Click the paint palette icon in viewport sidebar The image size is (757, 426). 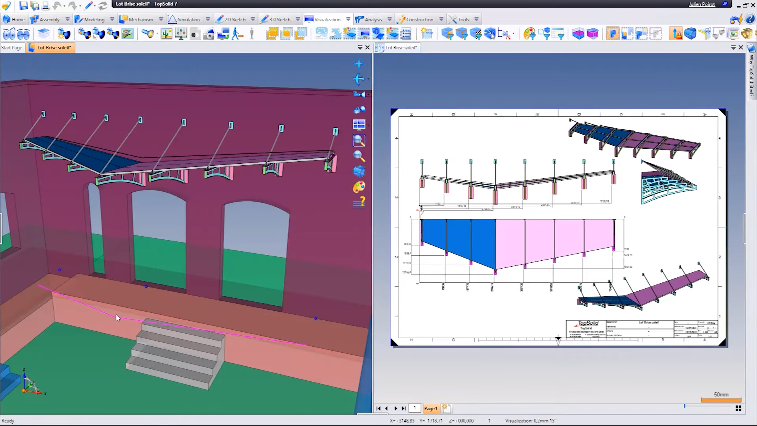(x=359, y=187)
